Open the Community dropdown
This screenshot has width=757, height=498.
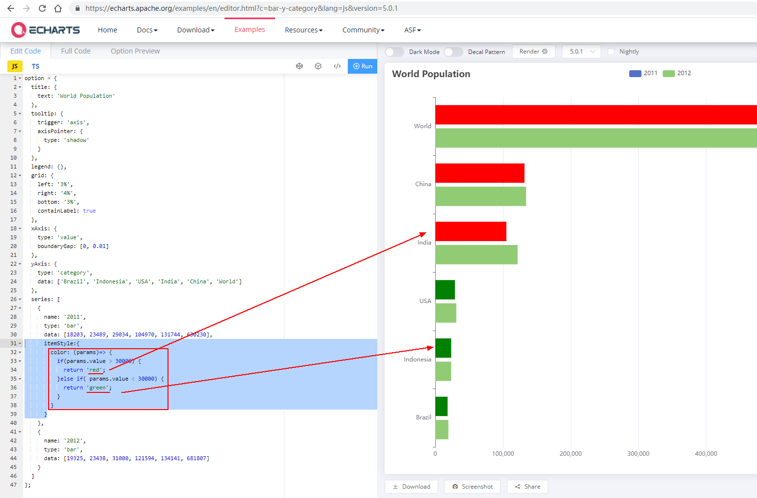click(x=363, y=29)
